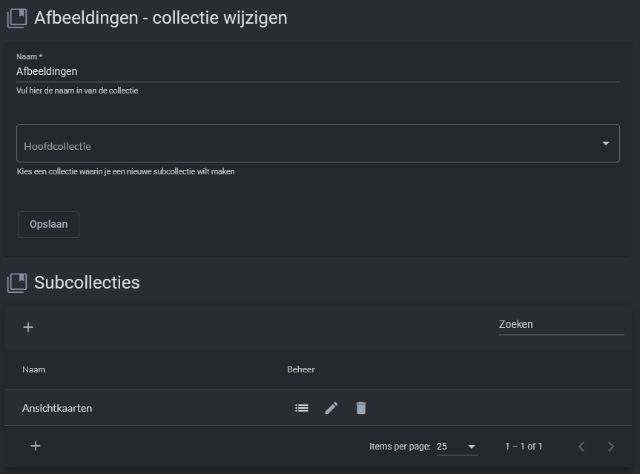Click the plus icon below the table
Viewport: 640px width, 474px height.
pyautogui.click(x=36, y=446)
